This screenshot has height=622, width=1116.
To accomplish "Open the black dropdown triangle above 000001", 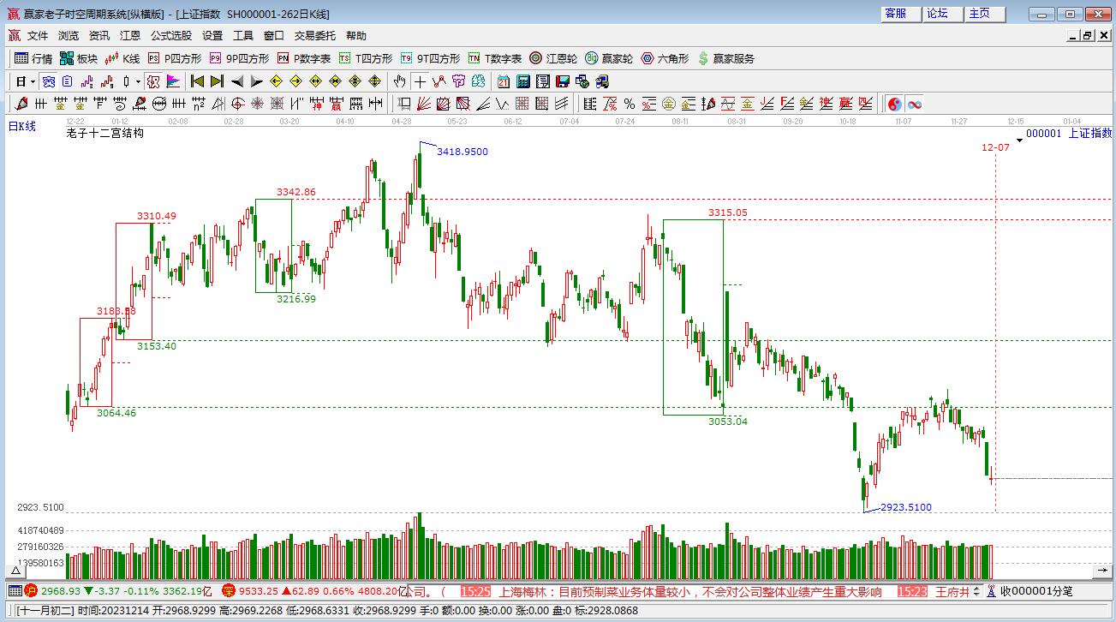I will click(x=1019, y=140).
